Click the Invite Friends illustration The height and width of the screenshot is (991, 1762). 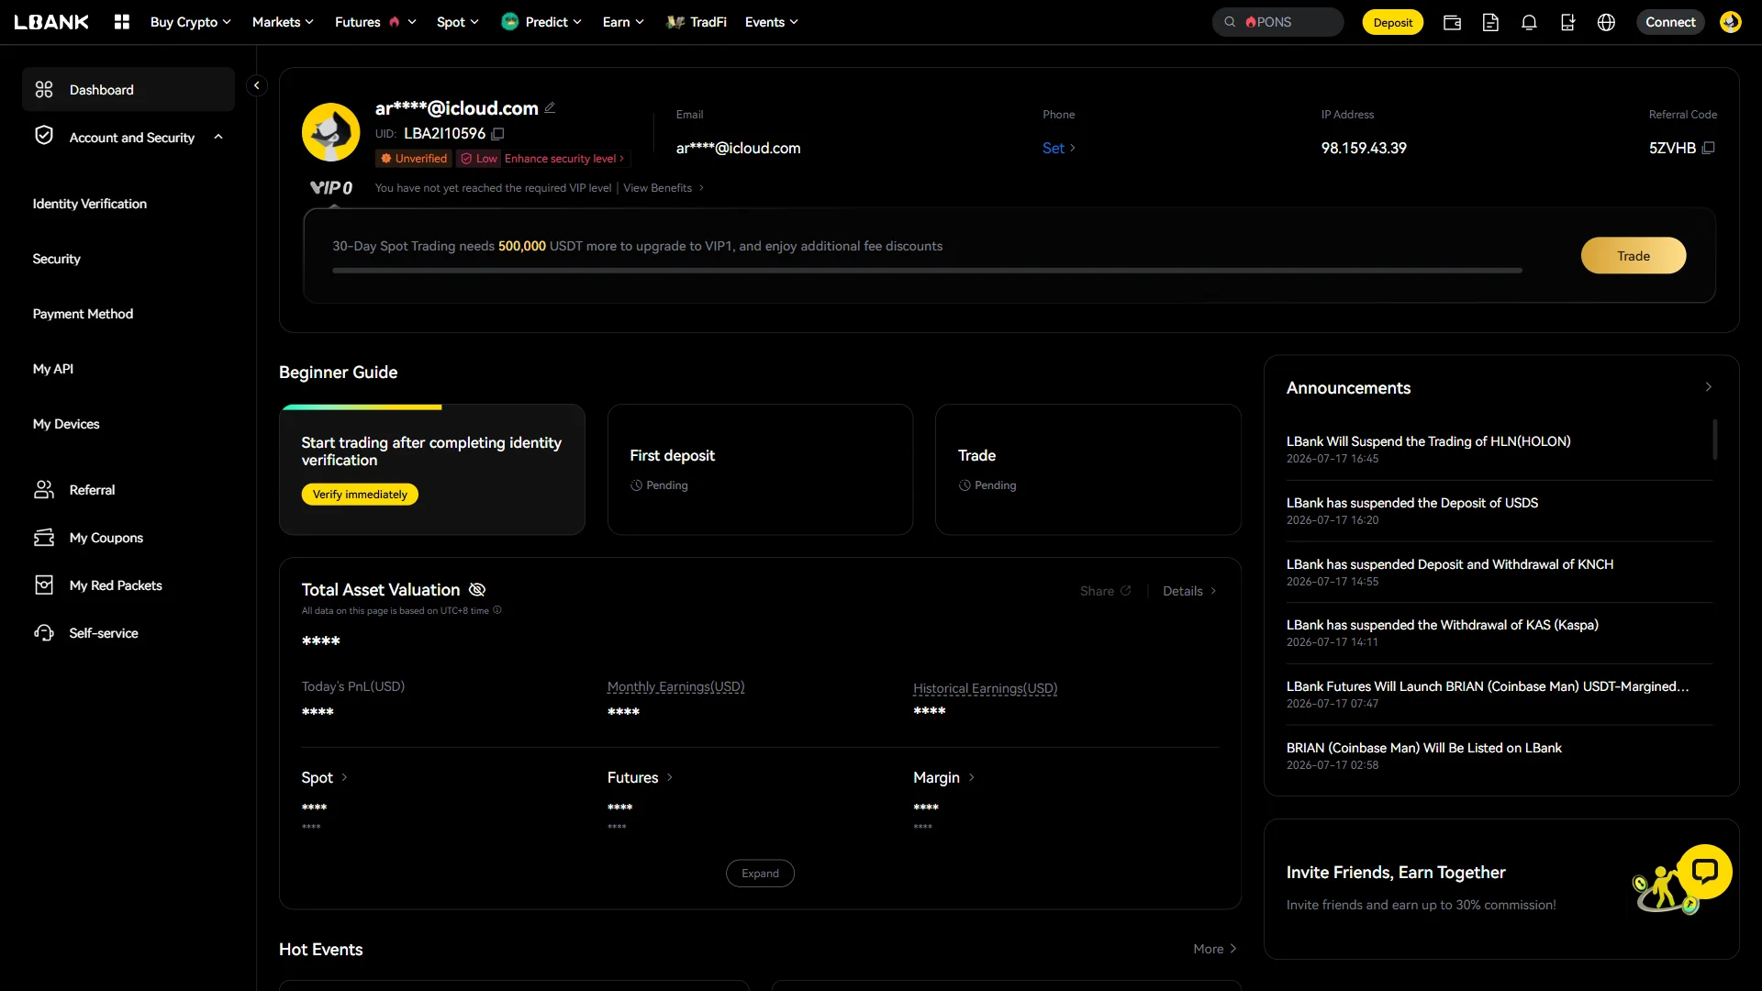pos(1666,888)
